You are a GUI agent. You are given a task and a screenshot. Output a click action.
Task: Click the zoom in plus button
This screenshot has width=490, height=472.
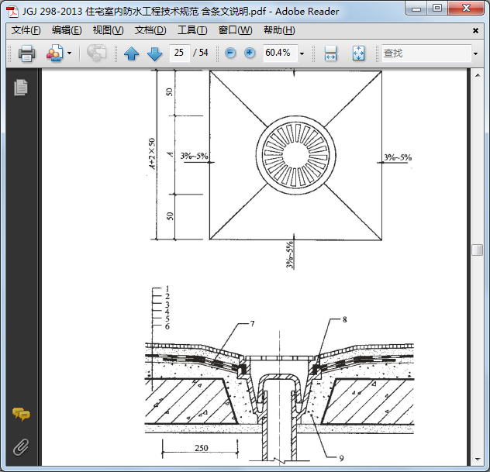(x=250, y=53)
